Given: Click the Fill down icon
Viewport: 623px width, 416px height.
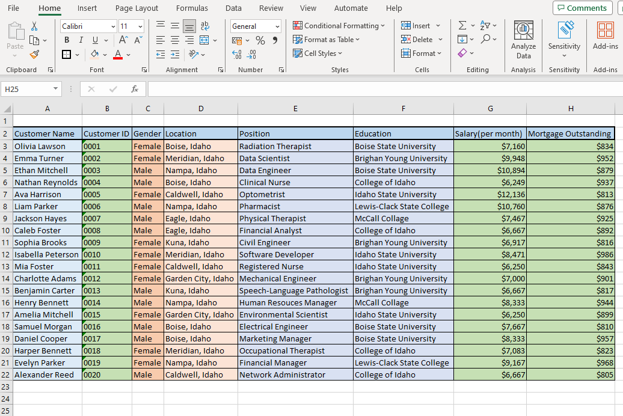Looking at the screenshot, I should coord(462,39).
